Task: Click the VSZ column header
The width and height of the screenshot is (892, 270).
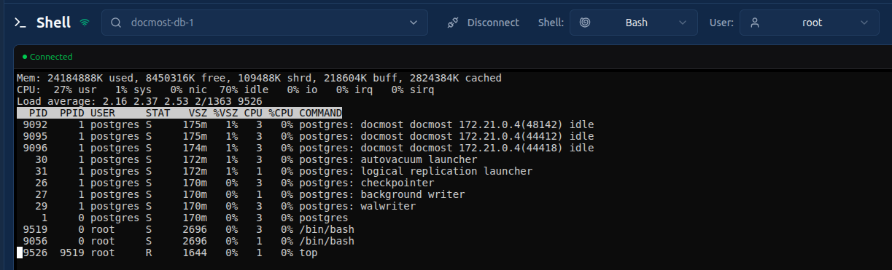Action: (198, 113)
